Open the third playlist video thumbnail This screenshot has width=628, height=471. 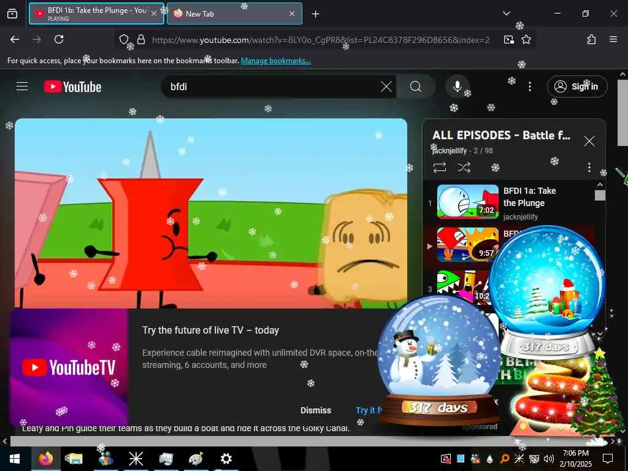465,288
